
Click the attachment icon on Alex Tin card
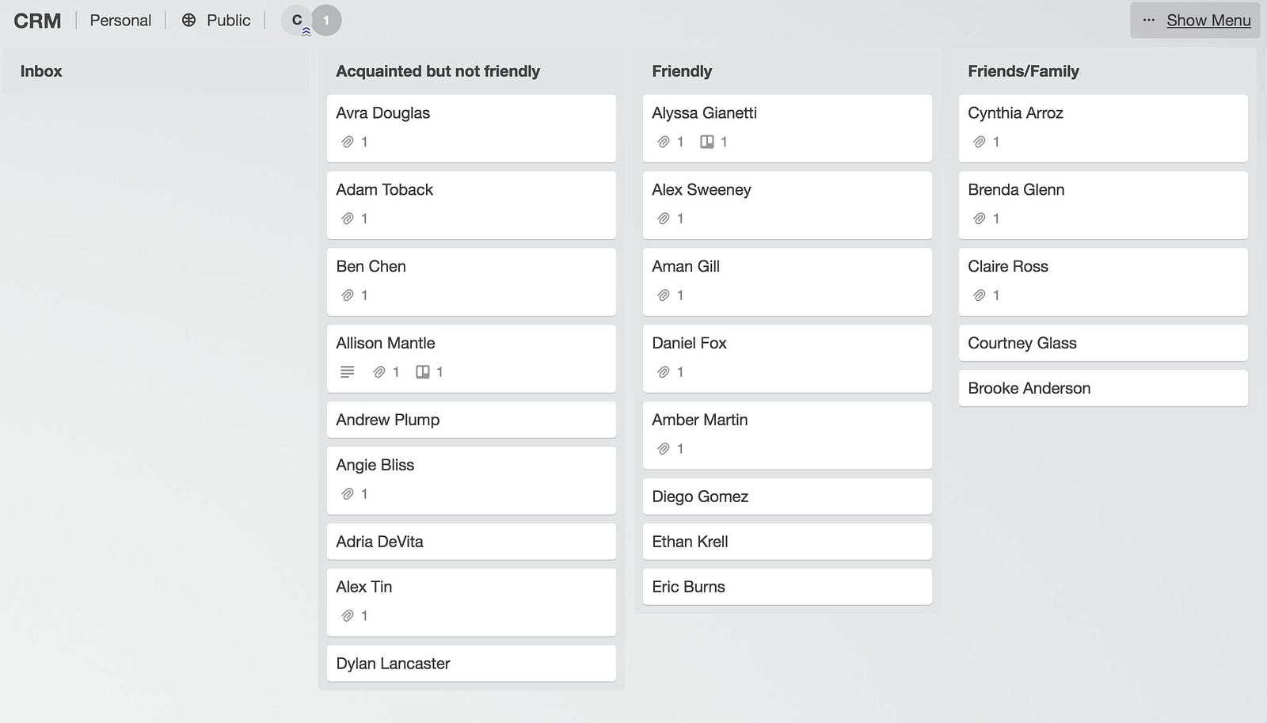(x=348, y=615)
